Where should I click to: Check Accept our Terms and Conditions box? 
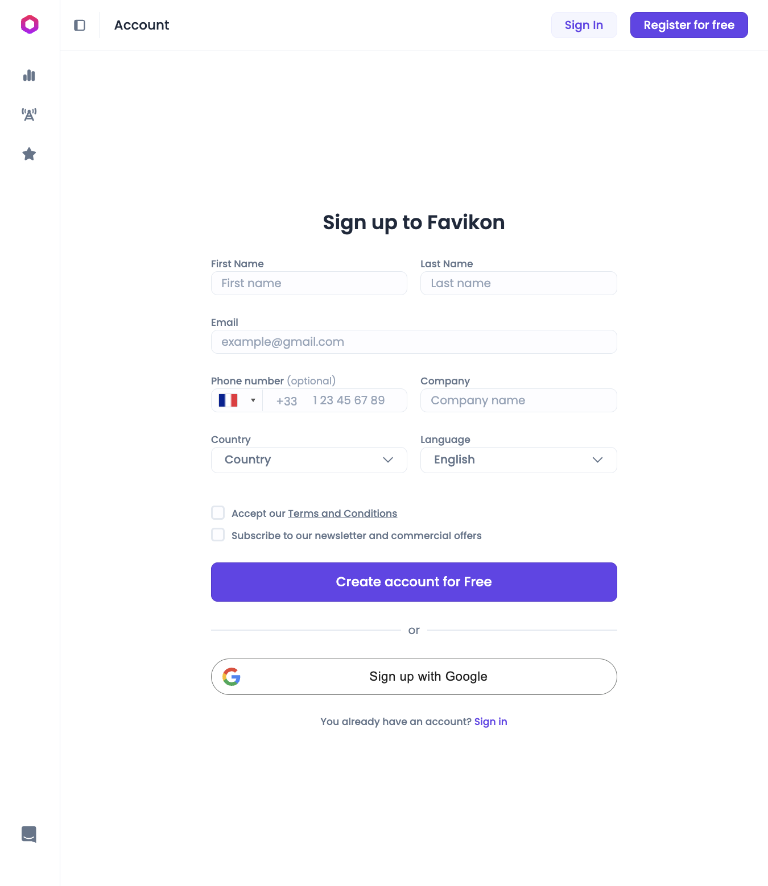pos(218,513)
